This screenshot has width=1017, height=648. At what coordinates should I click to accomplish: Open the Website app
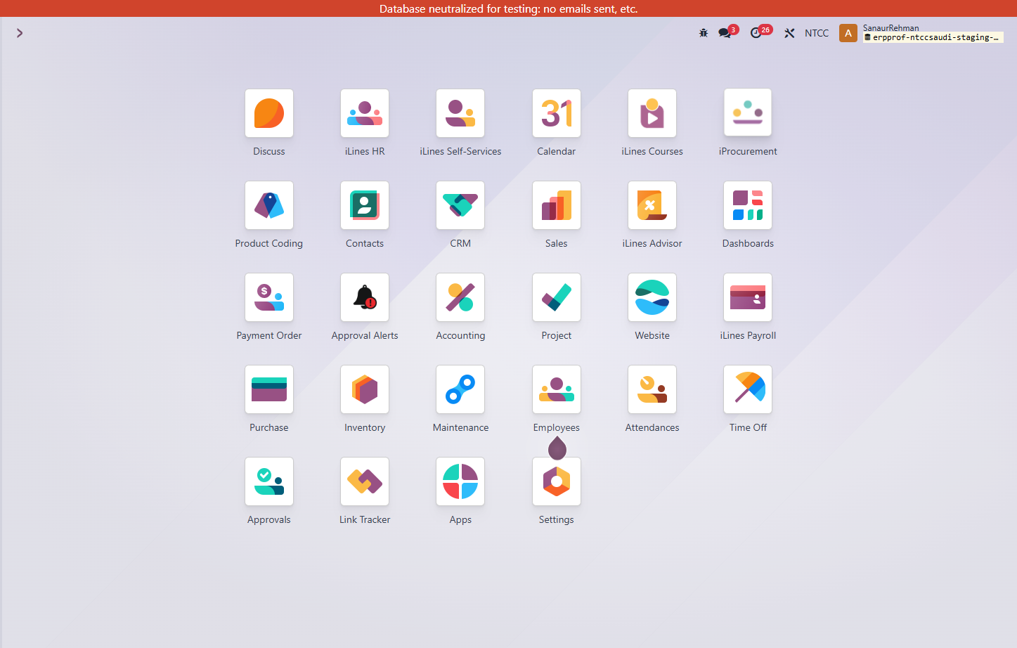[x=652, y=297]
